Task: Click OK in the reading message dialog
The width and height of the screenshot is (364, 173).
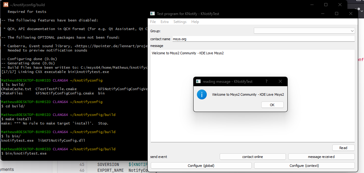Action: pos(272,105)
